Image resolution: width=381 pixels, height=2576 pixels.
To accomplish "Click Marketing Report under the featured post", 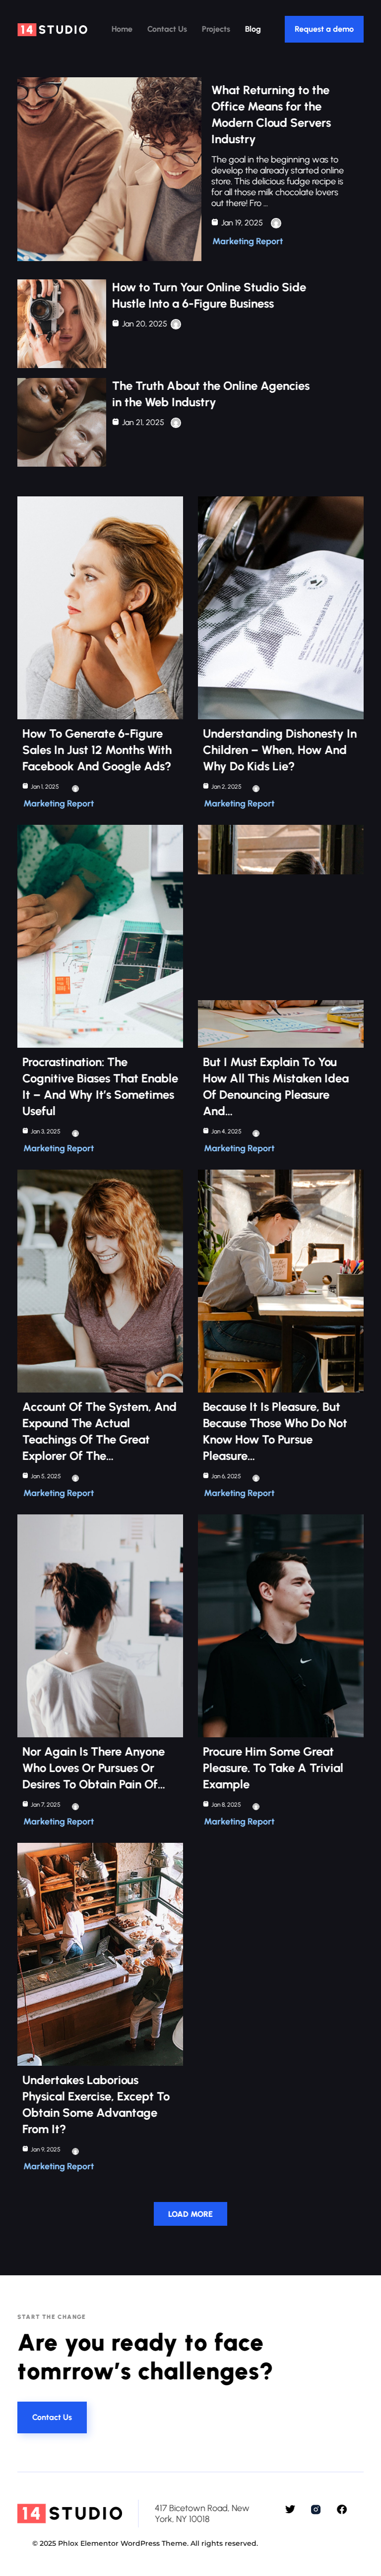I will [x=248, y=241].
